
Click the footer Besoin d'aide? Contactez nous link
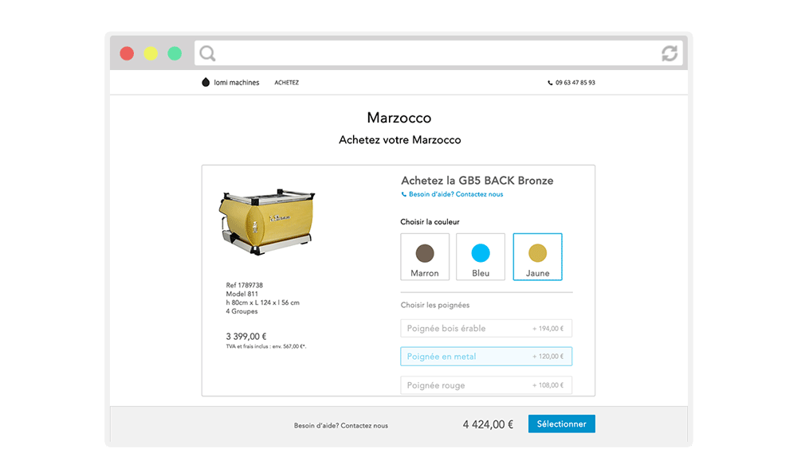[341, 426]
